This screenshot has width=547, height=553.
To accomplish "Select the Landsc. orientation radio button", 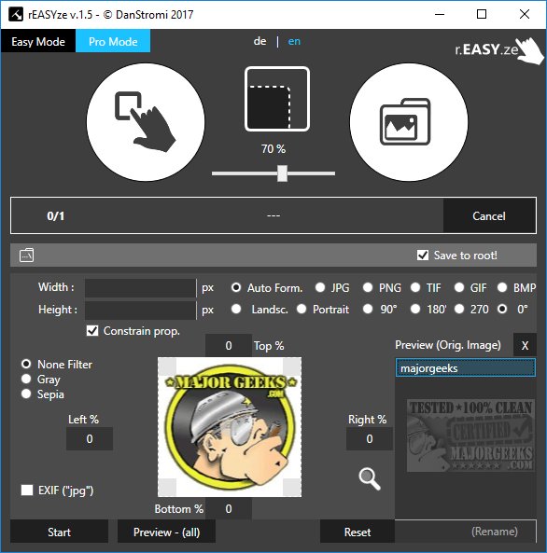I will (x=236, y=309).
